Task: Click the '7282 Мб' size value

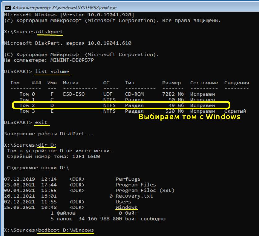Action: pyautogui.click(x=173, y=94)
